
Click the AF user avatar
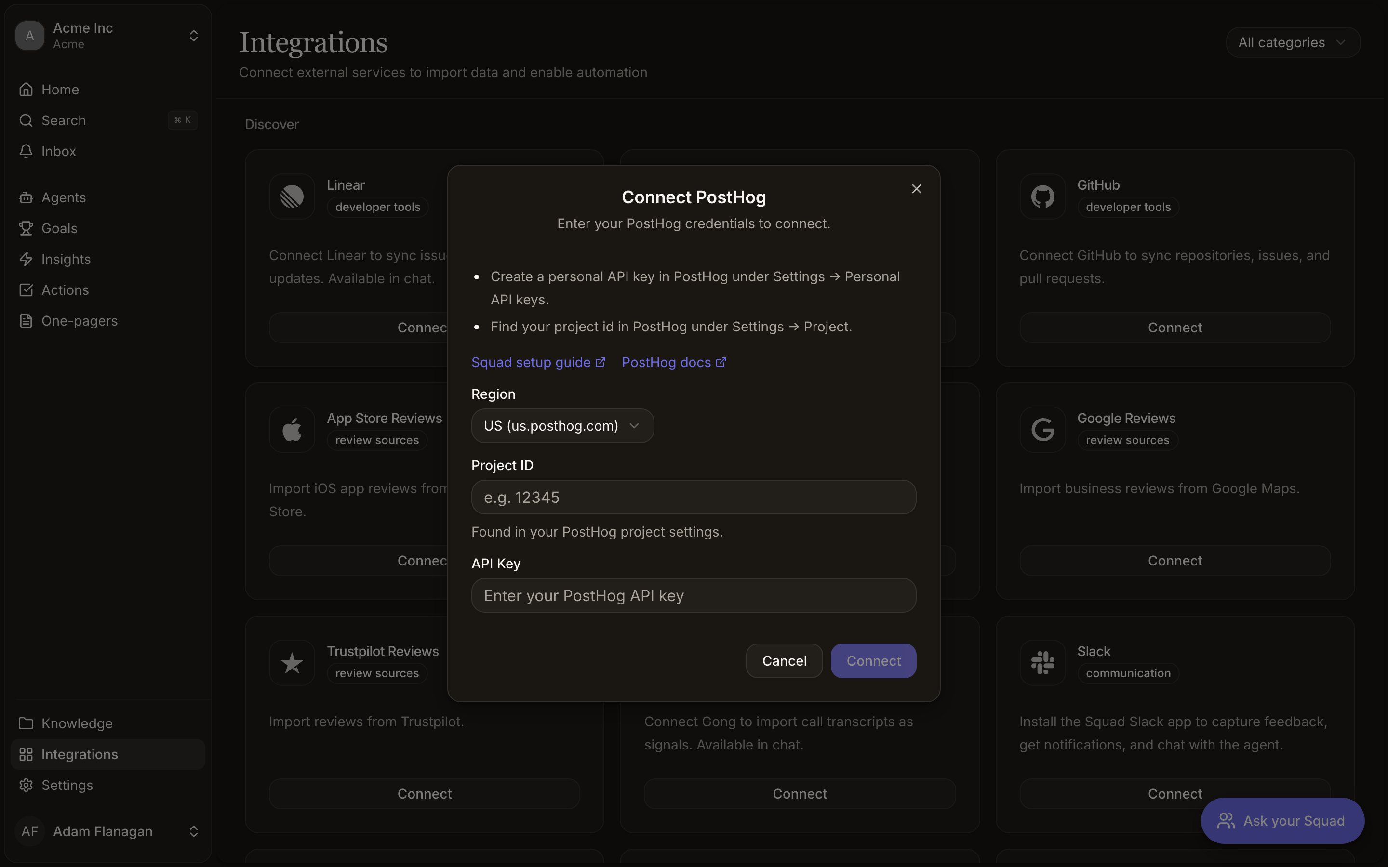[30, 831]
